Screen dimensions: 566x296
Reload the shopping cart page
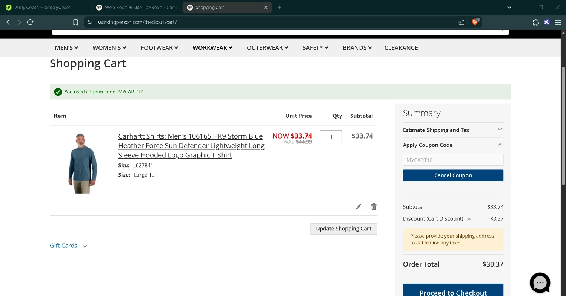point(30,22)
